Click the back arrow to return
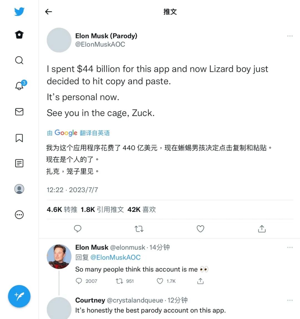The width and height of the screenshot is (300, 319). tap(48, 12)
